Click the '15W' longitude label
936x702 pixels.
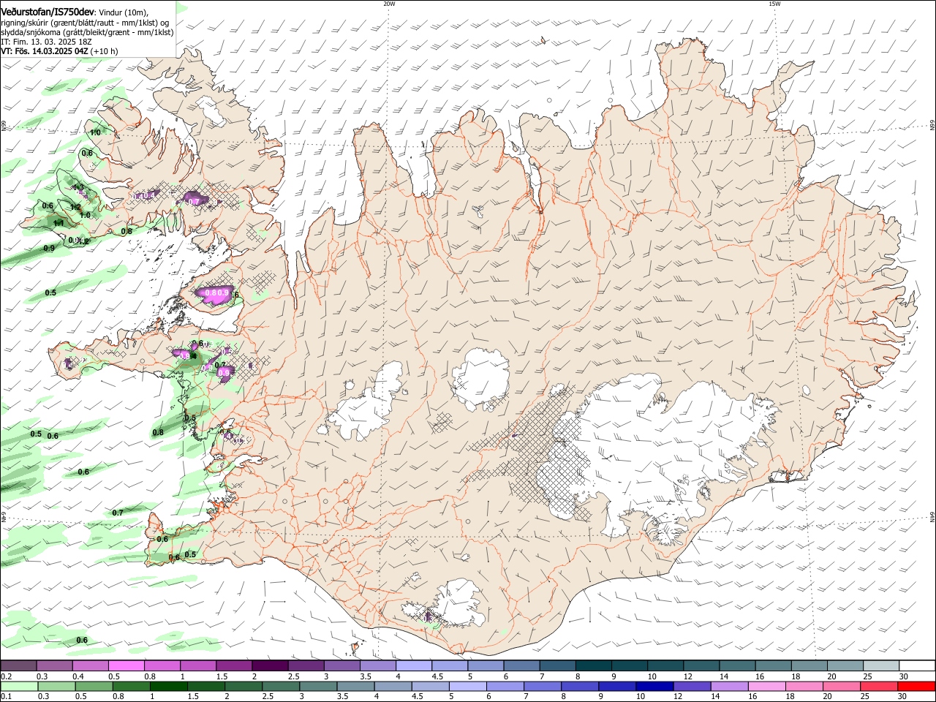tap(774, 3)
